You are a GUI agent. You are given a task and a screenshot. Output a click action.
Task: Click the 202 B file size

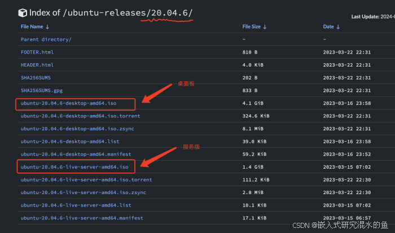[x=250, y=78]
